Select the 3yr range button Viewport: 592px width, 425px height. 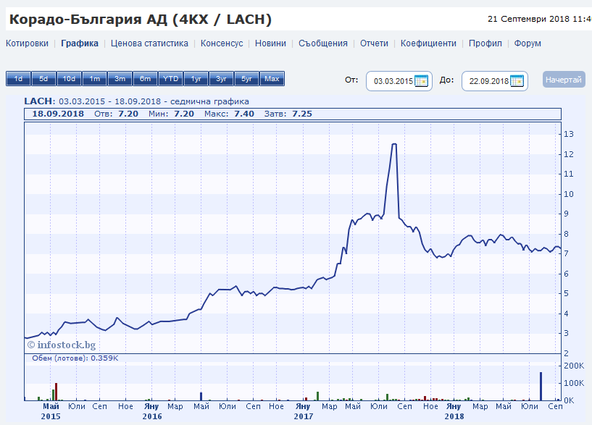(221, 79)
